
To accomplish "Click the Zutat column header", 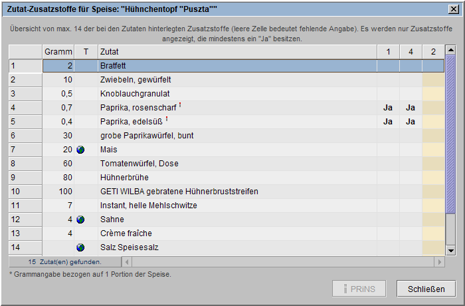I will pyautogui.click(x=236, y=52).
